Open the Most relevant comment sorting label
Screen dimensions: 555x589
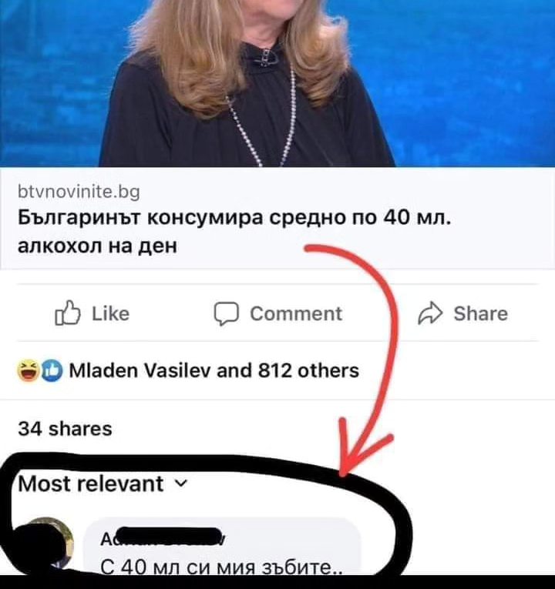(x=91, y=484)
